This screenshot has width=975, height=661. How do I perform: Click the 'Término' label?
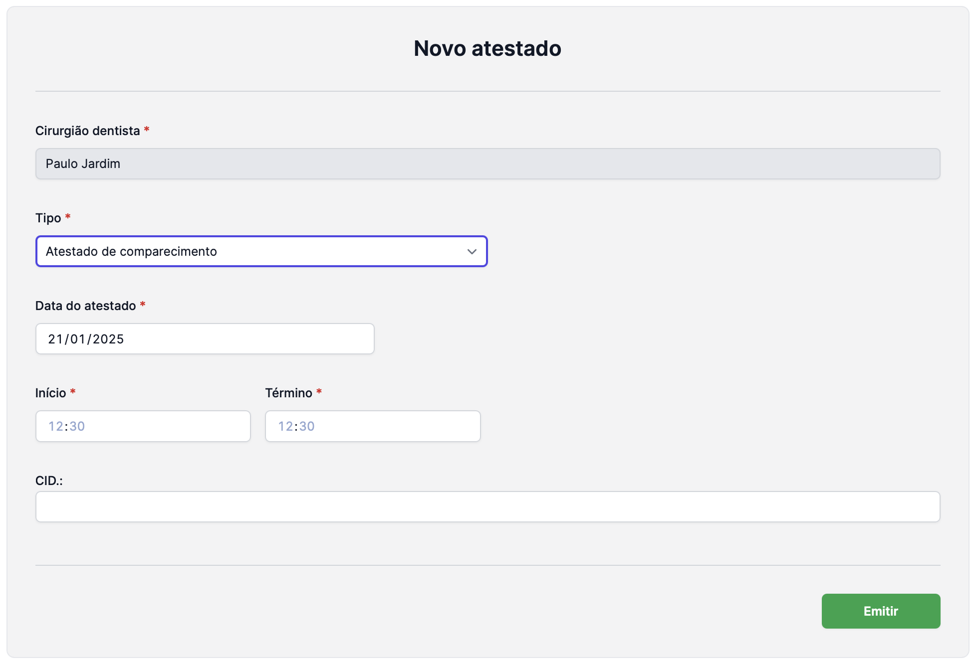click(288, 393)
